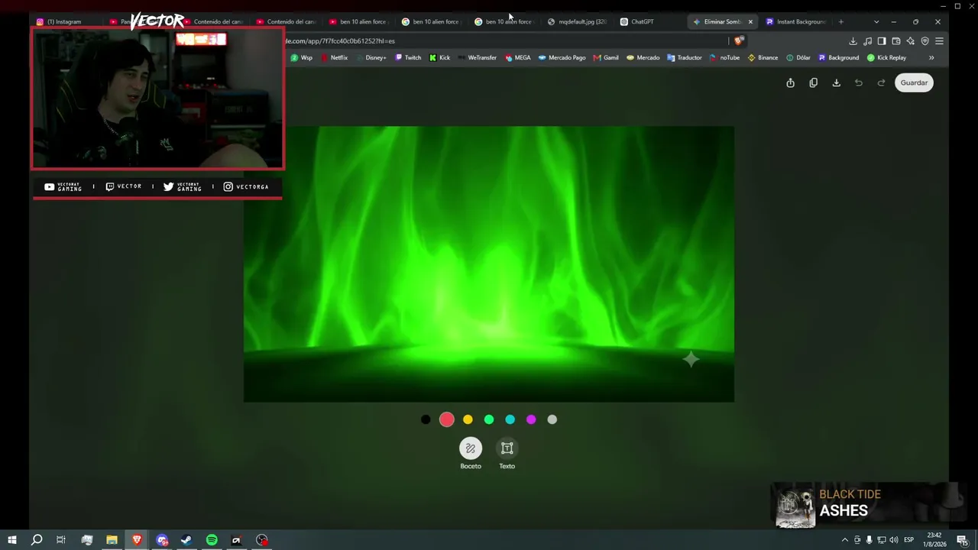Open the browser hamburger menu
This screenshot has width=978, height=550.
[939, 41]
